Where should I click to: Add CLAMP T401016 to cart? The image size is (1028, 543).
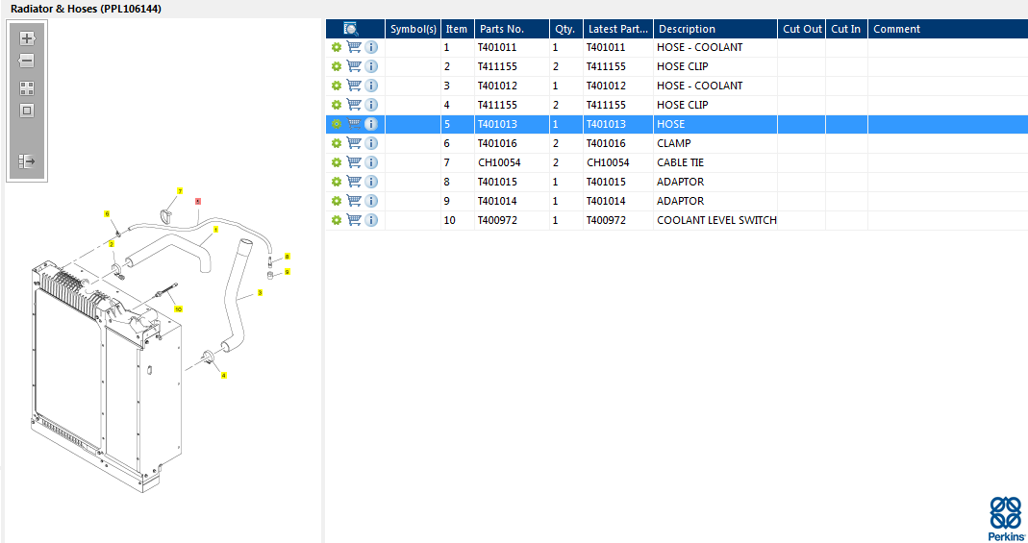pyautogui.click(x=354, y=143)
